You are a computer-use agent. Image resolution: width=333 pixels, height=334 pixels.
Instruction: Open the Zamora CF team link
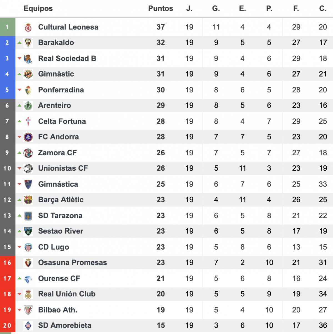tap(57, 153)
